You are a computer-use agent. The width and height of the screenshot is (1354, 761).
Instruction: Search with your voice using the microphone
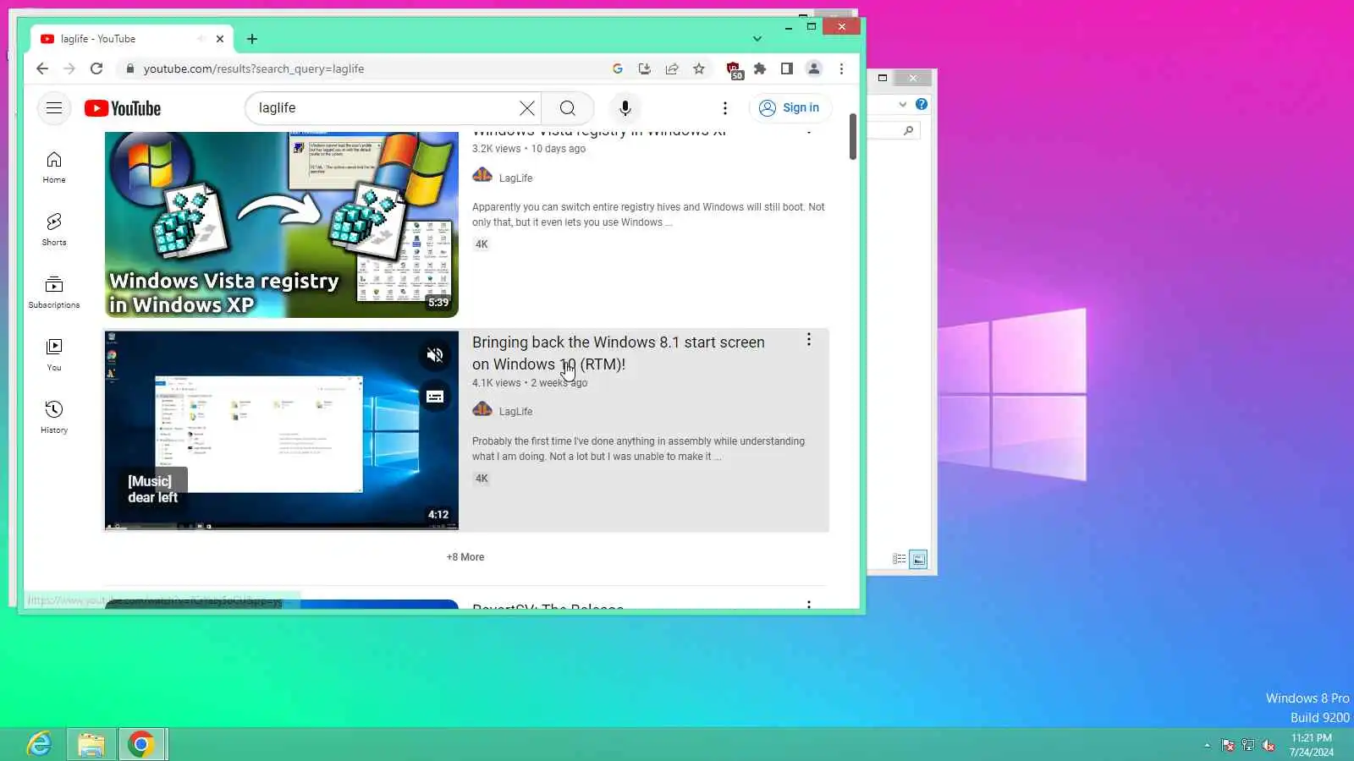click(x=625, y=107)
